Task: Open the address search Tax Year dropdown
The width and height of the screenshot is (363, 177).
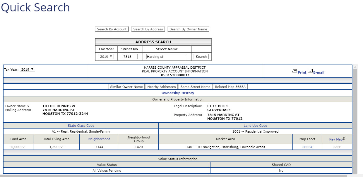Action: point(106,57)
